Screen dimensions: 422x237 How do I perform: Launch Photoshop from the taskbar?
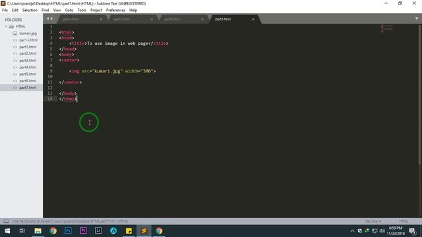(x=68, y=231)
